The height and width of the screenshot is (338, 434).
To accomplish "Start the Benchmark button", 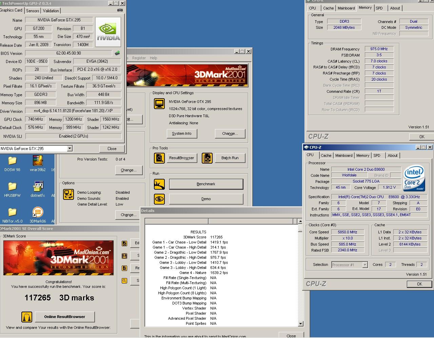I will [206, 184].
